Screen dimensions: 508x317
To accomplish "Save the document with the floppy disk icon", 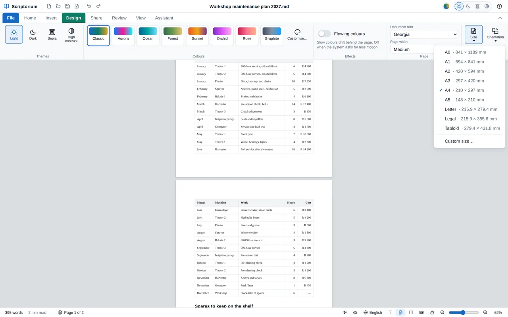I will 67,6.
